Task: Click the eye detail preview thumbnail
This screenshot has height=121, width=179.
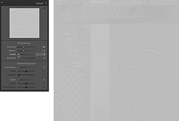Action: tap(24, 23)
